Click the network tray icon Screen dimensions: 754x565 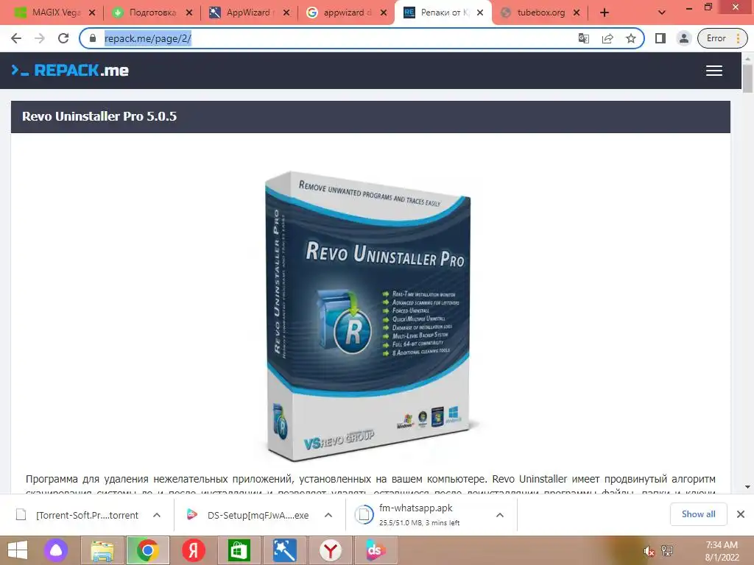tap(667, 550)
